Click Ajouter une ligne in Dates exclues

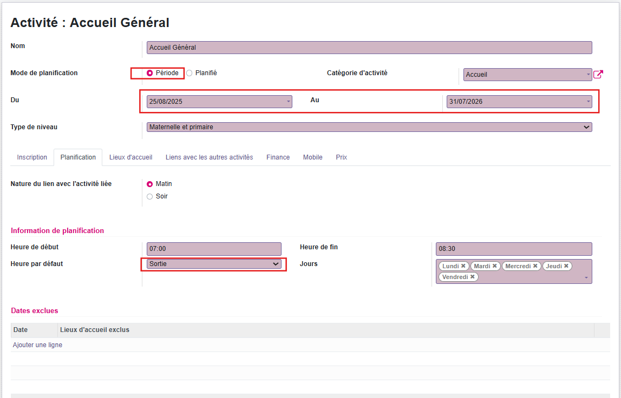click(x=37, y=345)
